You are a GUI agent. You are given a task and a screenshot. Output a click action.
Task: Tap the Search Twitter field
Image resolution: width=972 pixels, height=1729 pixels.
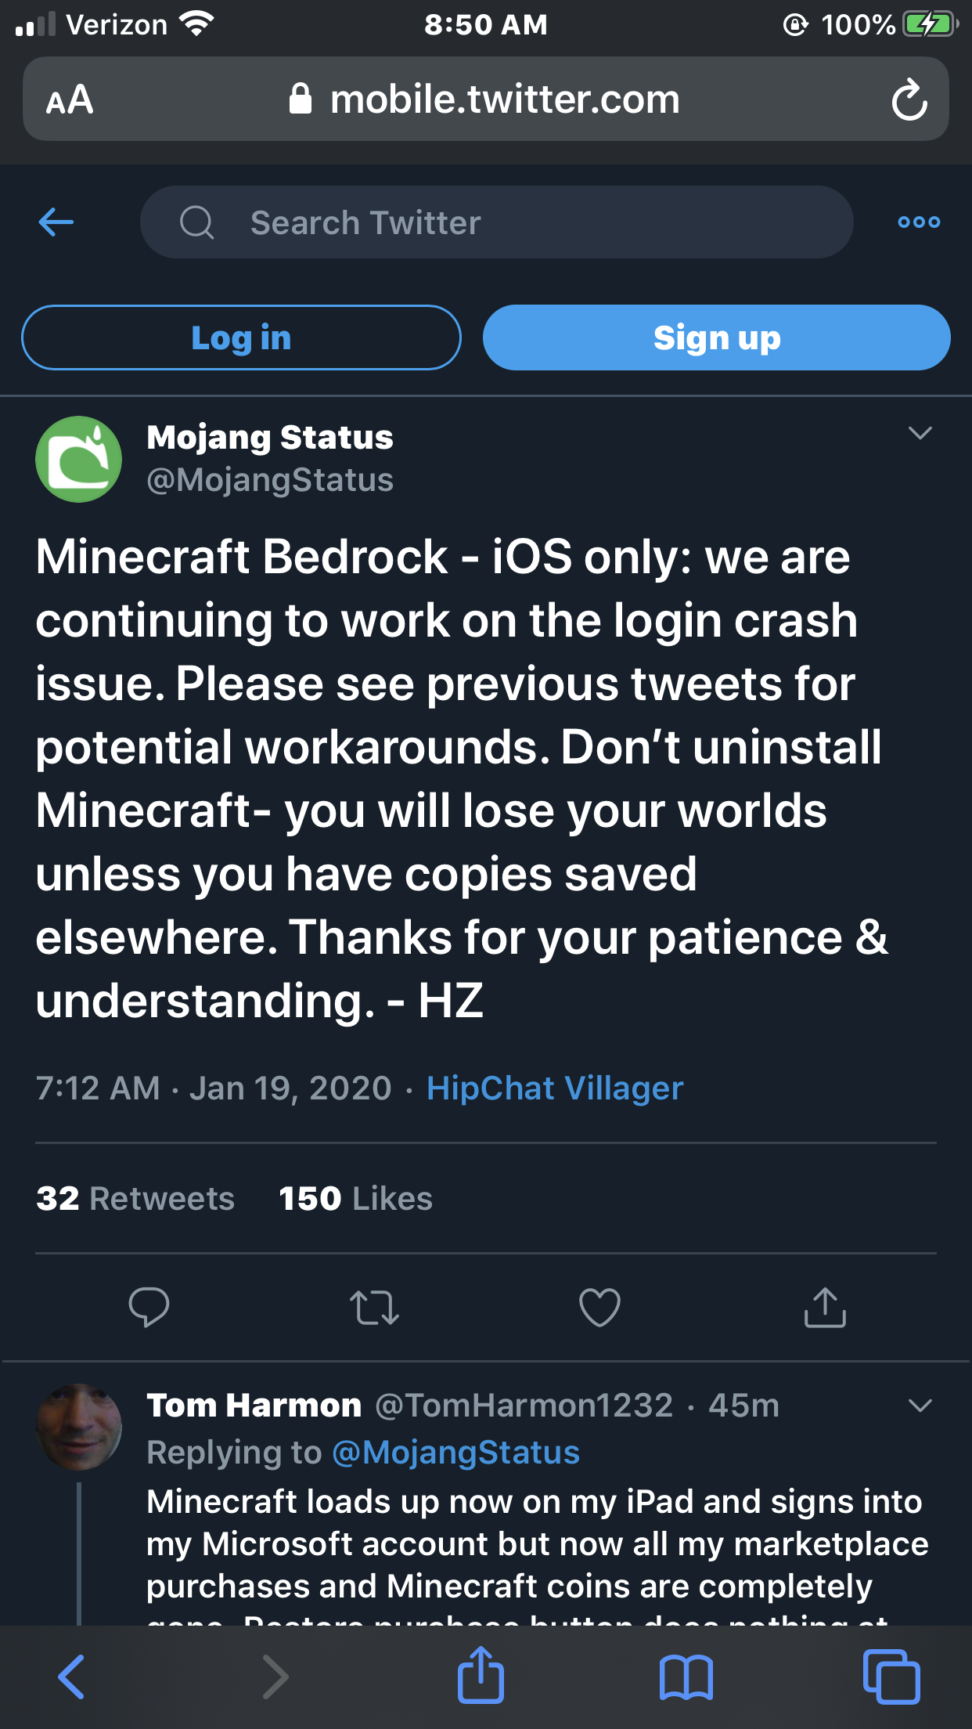pyautogui.click(x=497, y=222)
